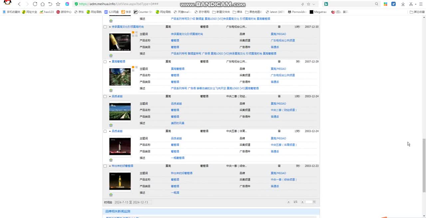
Task: Click basket icon under 种出来的好葡萄酒 thumbnail
Action: click(111, 195)
